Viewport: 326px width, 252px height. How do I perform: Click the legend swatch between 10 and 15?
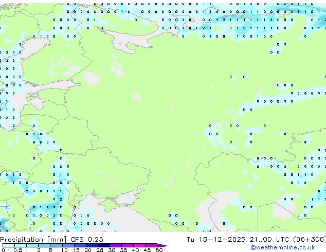pyautogui.click(x=68, y=245)
